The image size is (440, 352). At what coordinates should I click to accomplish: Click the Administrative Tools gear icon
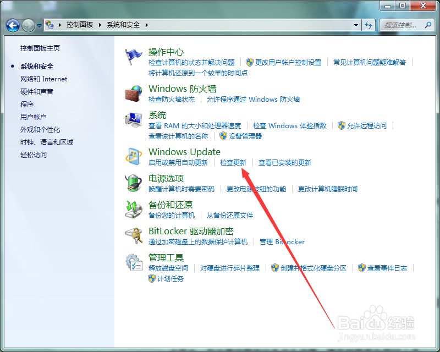[x=134, y=262]
